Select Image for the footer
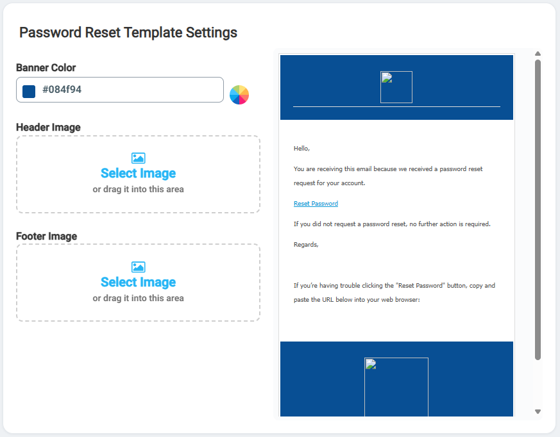 (138, 282)
